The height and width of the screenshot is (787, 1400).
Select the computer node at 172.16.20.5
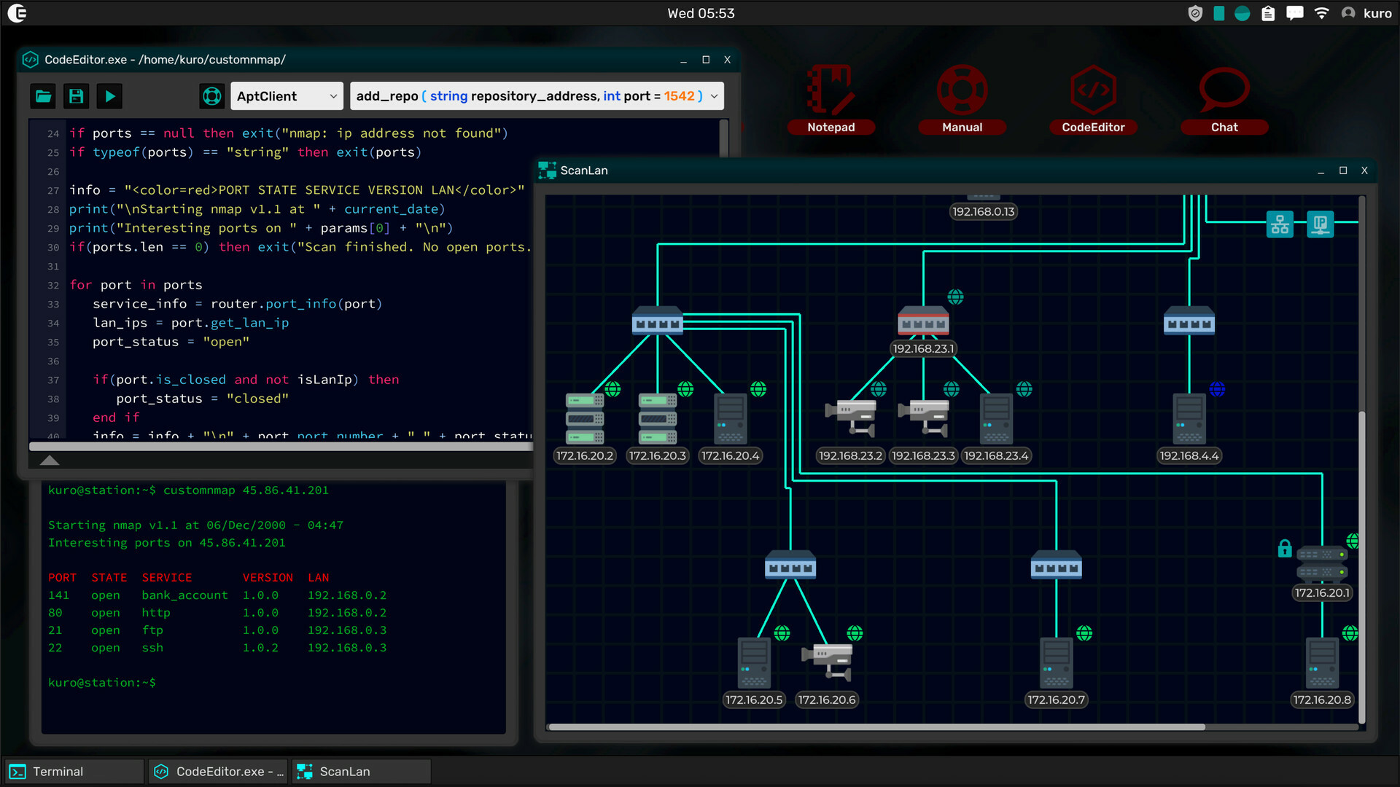(754, 662)
